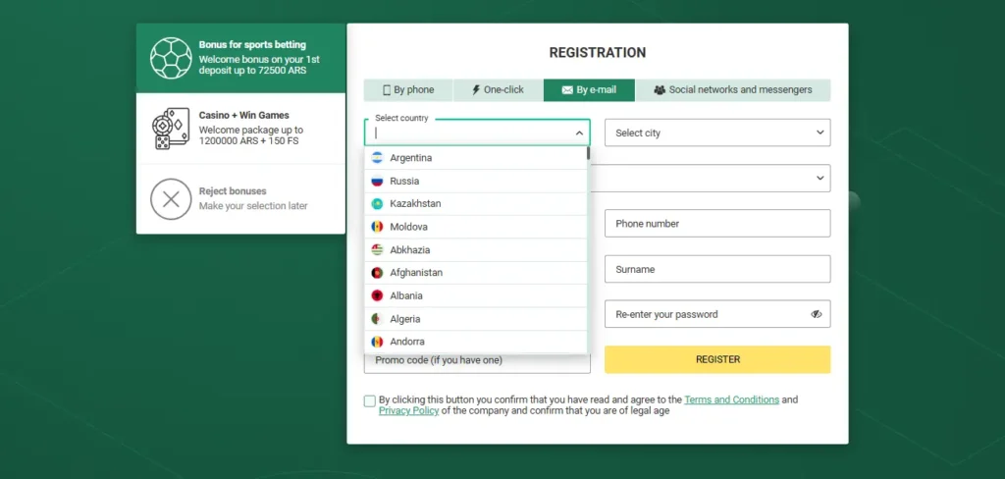Choose Afghanistan from the country list

pos(476,273)
